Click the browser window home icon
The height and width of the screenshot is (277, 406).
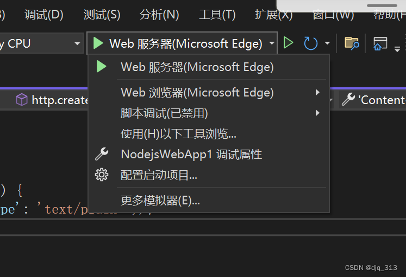380,43
